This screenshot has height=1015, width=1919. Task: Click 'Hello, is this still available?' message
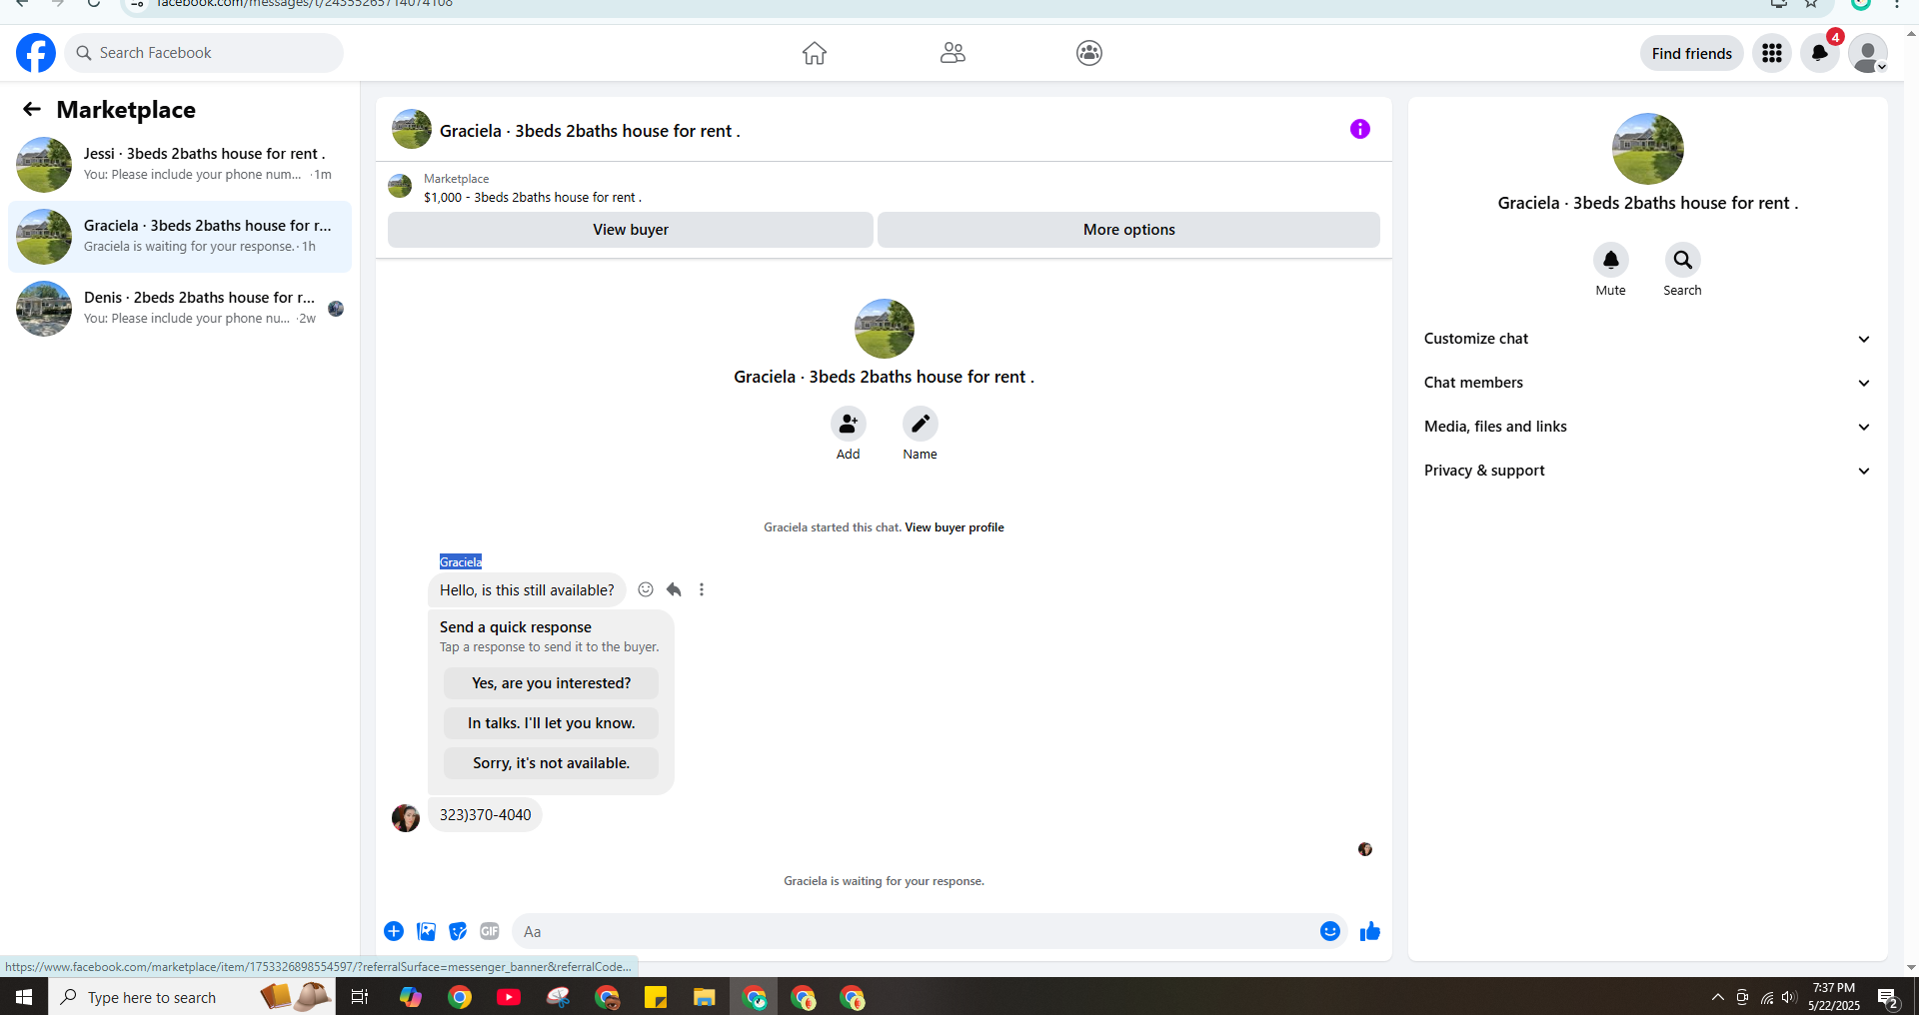(528, 590)
